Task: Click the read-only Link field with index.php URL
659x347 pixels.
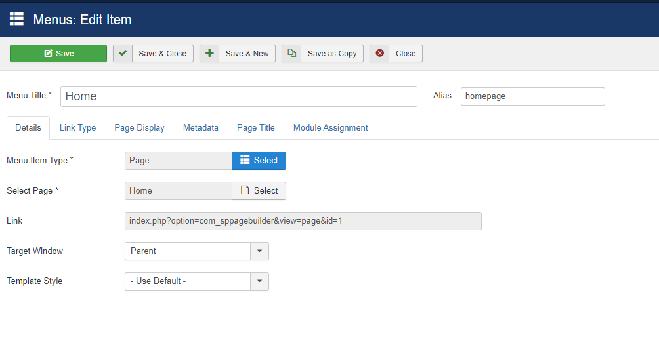Action: [303, 221]
